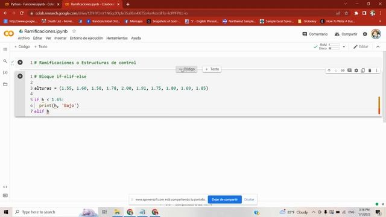This screenshot has width=386, height=217.
Task: Open Herramientas menu
Action: (x=117, y=38)
